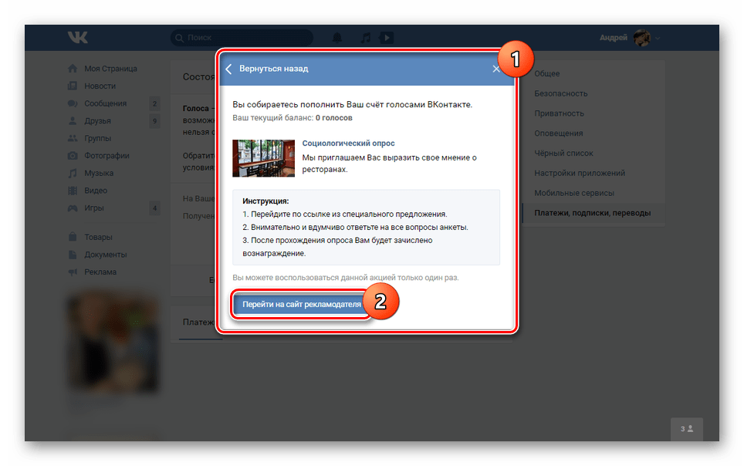Click the megaphone icon beside Реклама
This screenshot has width=744, height=466.
pos(73,272)
